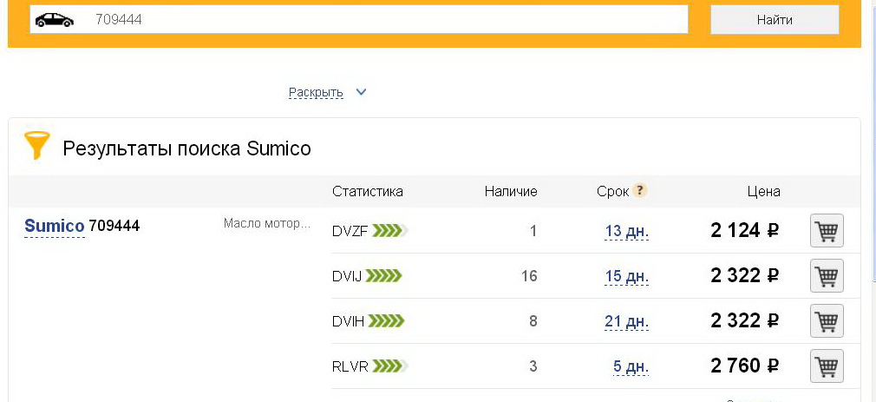The image size is (876, 402).
Task: Open the question mark help next to Срок
Action: click(x=640, y=191)
